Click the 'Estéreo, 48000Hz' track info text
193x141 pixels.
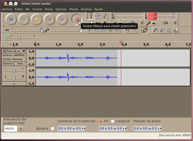coord(14,55)
